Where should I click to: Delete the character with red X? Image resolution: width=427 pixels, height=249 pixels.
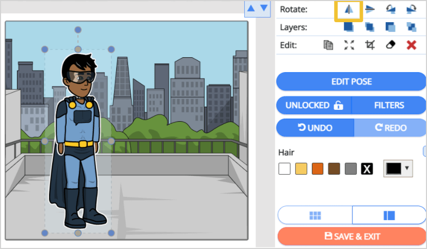[411, 45]
